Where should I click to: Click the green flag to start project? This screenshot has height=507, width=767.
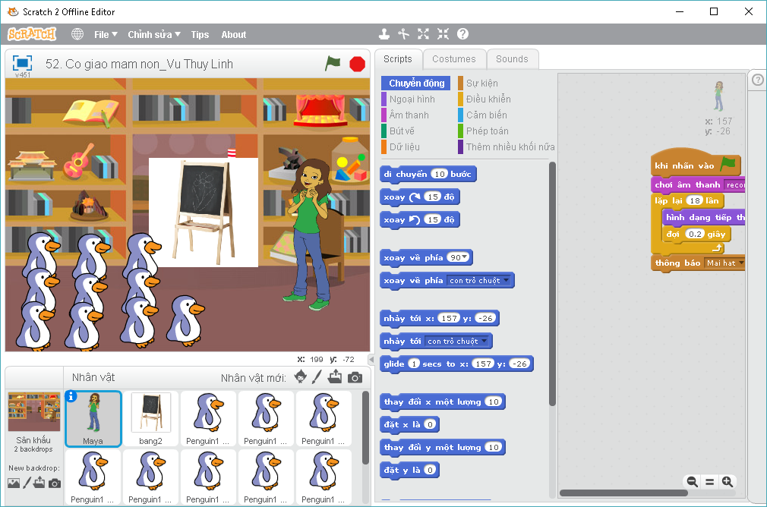point(333,64)
